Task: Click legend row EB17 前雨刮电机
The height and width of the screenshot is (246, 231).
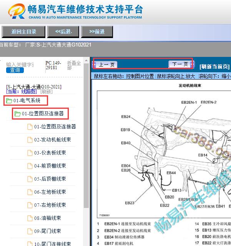Action: (115, 243)
